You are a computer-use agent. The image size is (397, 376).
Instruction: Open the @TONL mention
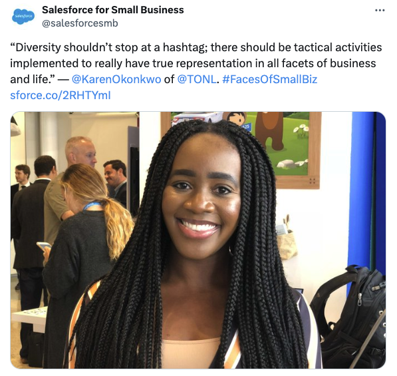pyautogui.click(x=197, y=79)
